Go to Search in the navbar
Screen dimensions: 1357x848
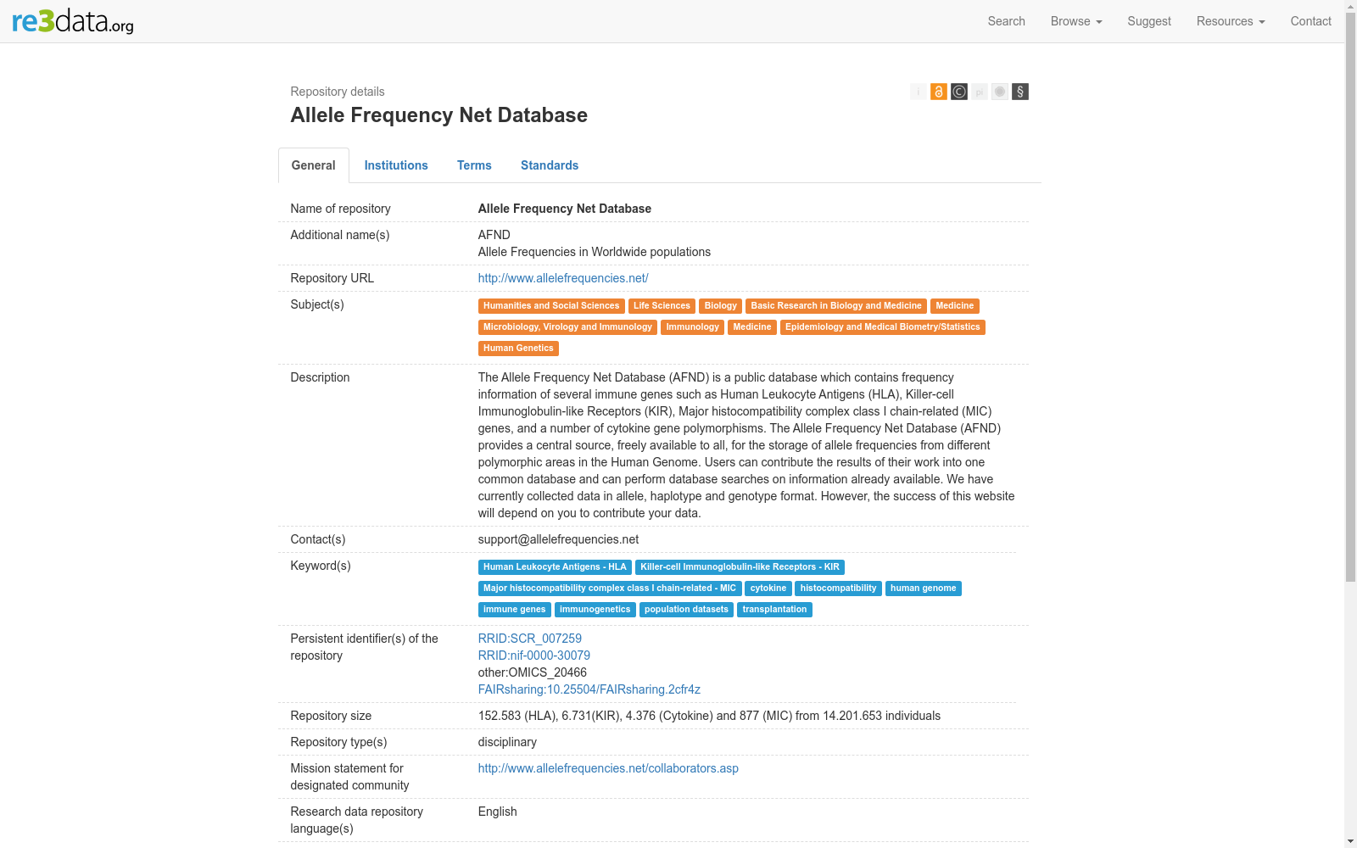click(x=1007, y=21)
